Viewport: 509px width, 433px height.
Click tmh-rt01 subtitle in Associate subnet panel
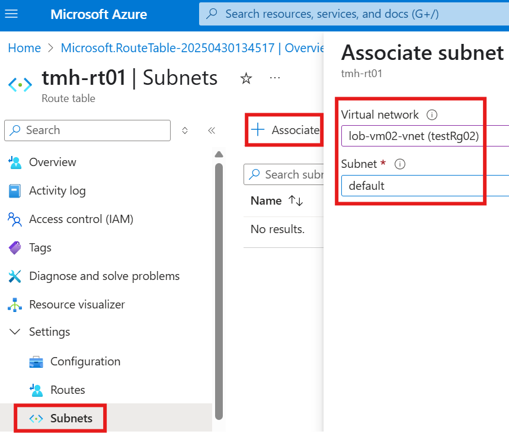click(x=361, y=74)
